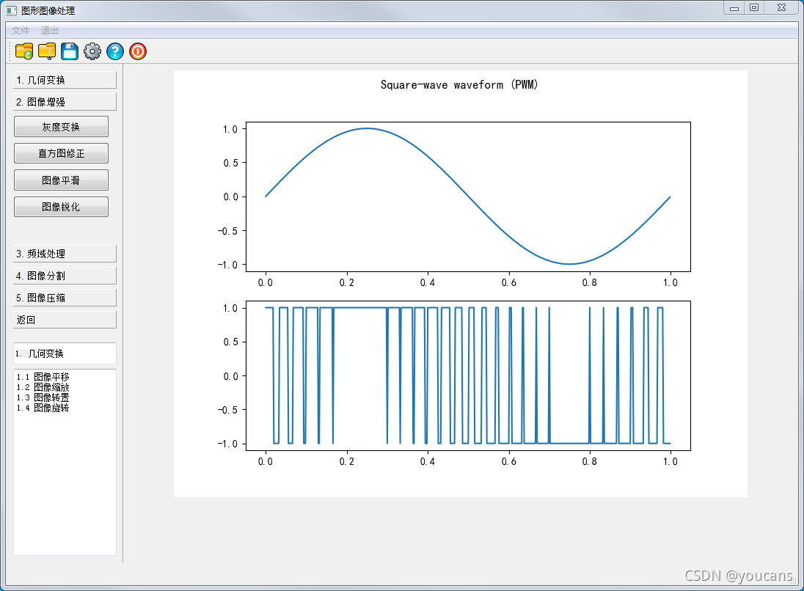Click the 返回 button

tap(65, 320)
